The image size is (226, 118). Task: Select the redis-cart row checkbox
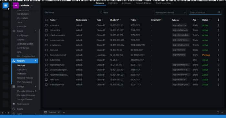coord(46,80)
